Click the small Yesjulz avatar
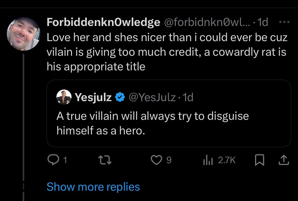Screen dimensions: 298x201 click(63, 97)
